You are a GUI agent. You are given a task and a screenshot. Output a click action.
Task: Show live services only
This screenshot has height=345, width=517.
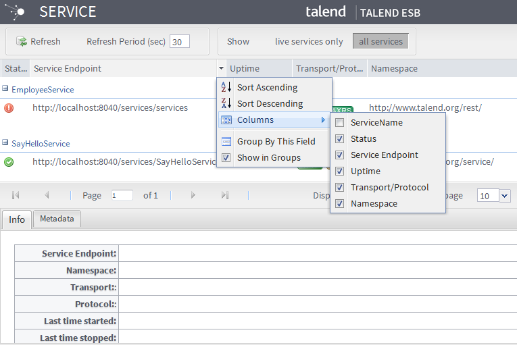pos(309,41)
